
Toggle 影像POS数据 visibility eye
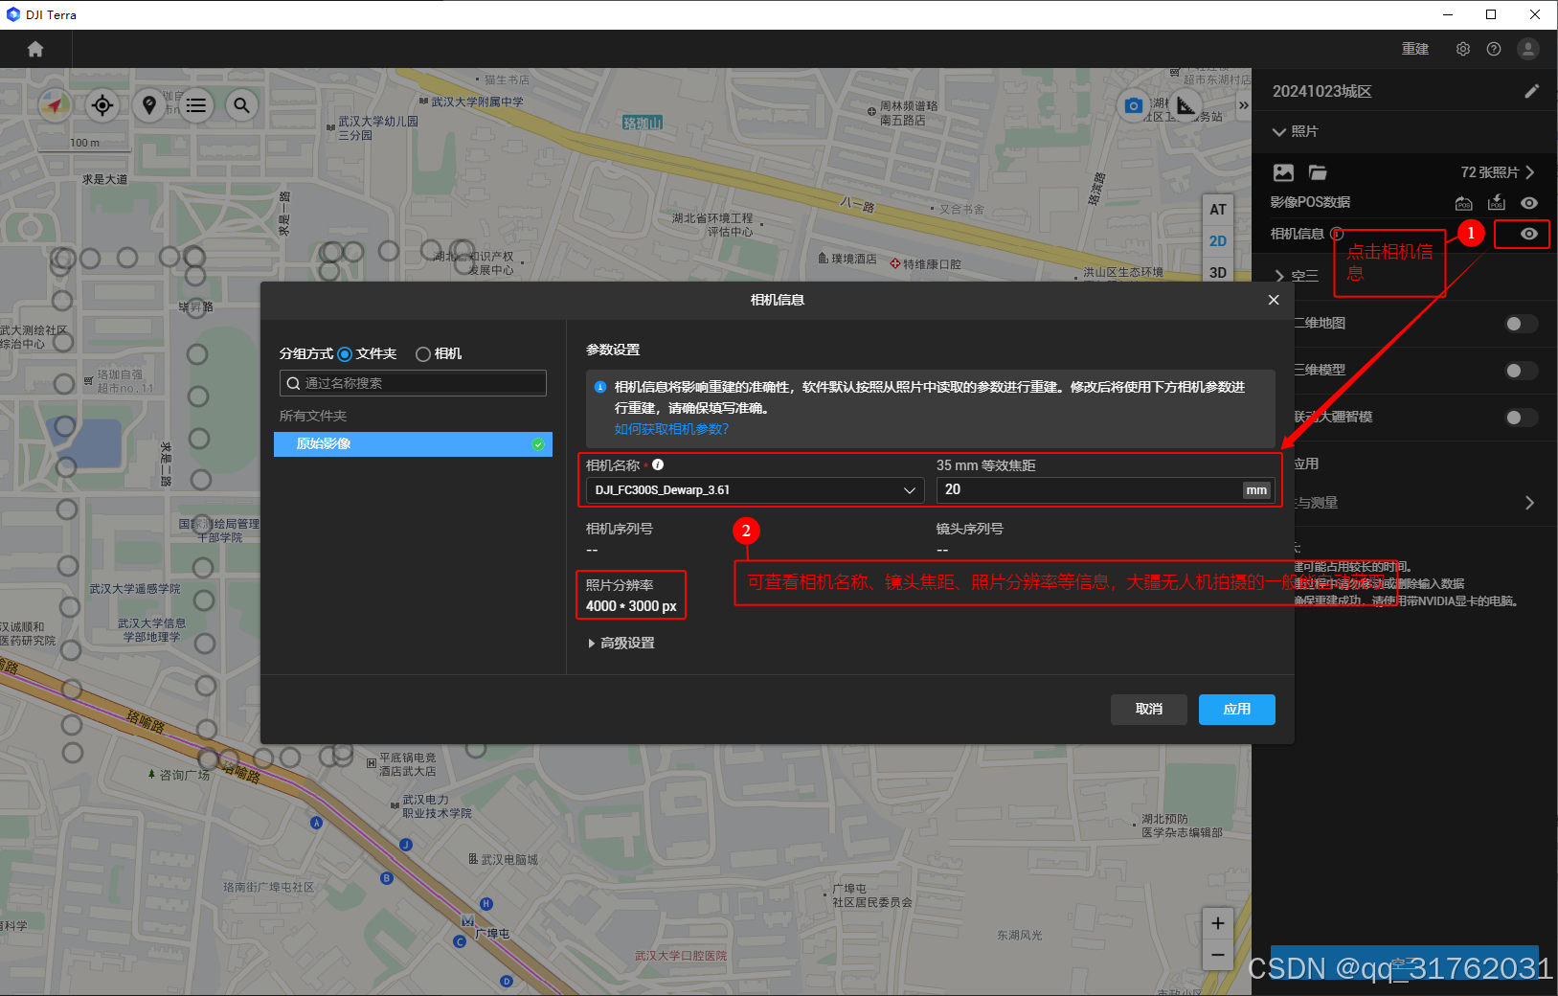(1529, 203)
